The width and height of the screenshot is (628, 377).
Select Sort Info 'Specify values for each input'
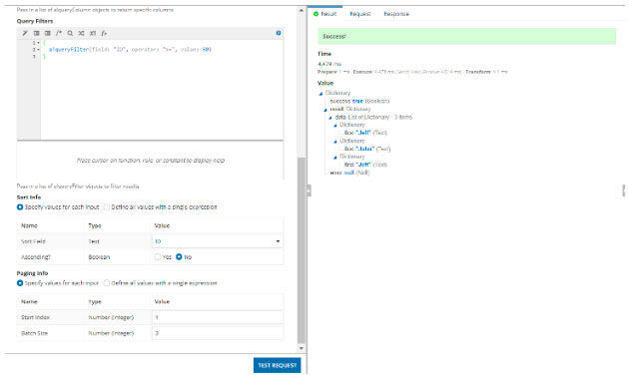[x=20, y=206]
